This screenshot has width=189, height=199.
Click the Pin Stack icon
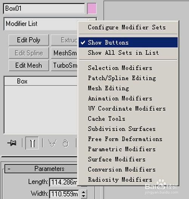[x=12, y=143]
